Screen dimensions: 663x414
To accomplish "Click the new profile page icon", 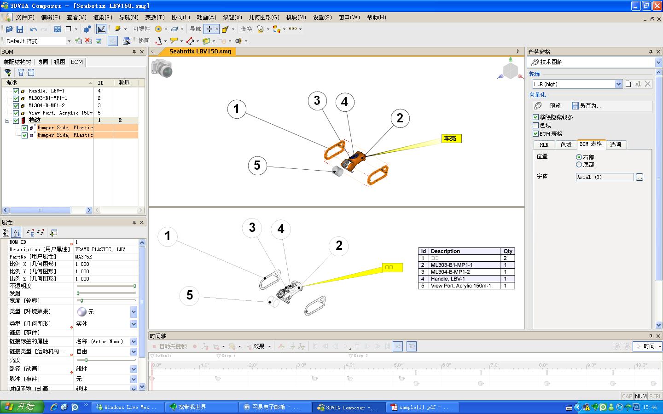I will tap(628, 84).
